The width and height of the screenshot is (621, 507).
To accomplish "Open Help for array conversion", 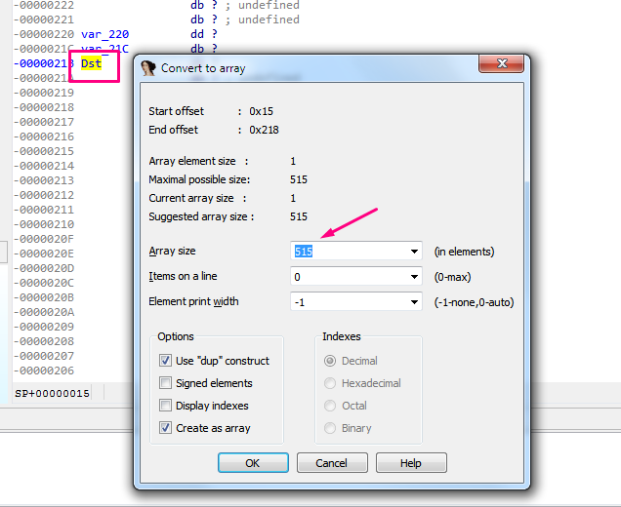I will (x=411, y=463).
